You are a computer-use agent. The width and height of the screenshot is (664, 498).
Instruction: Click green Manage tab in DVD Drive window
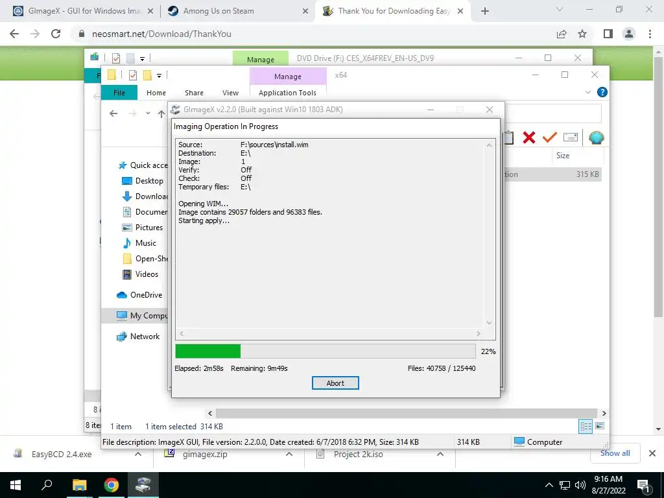261,59
